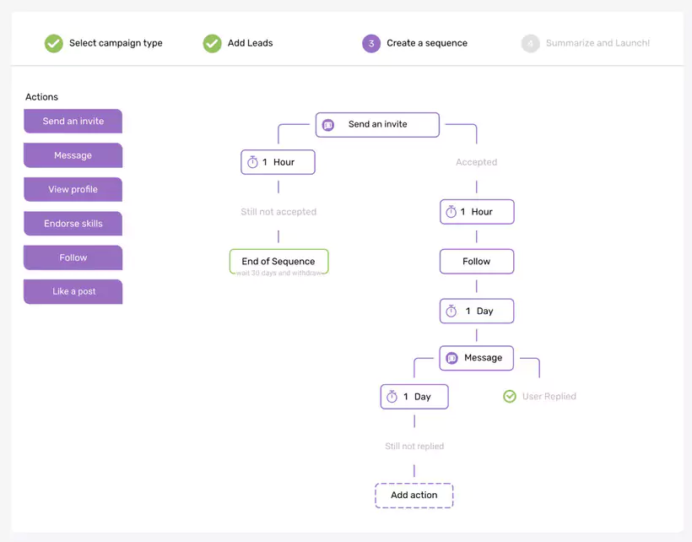Click the dashed Add action node
Screen dimensions: 692x542
click(x=414, y=496)
